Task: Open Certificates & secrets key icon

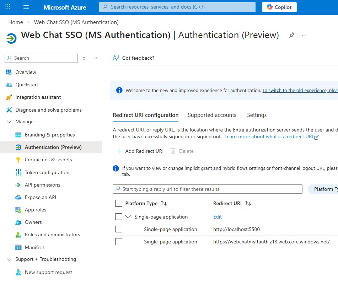Action: [18, 160]
